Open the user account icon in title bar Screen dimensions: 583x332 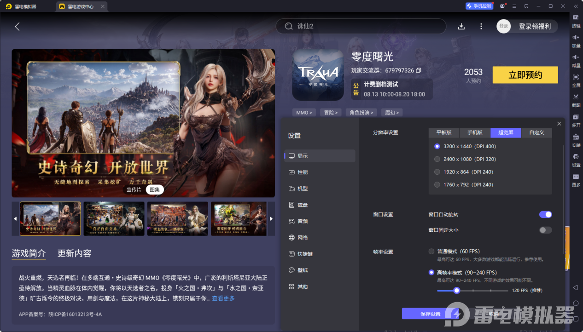tap(502, 6)
